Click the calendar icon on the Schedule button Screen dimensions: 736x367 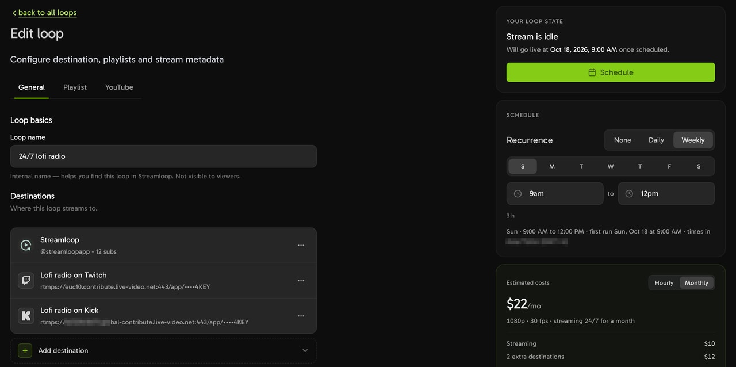(x=592, y=72)
